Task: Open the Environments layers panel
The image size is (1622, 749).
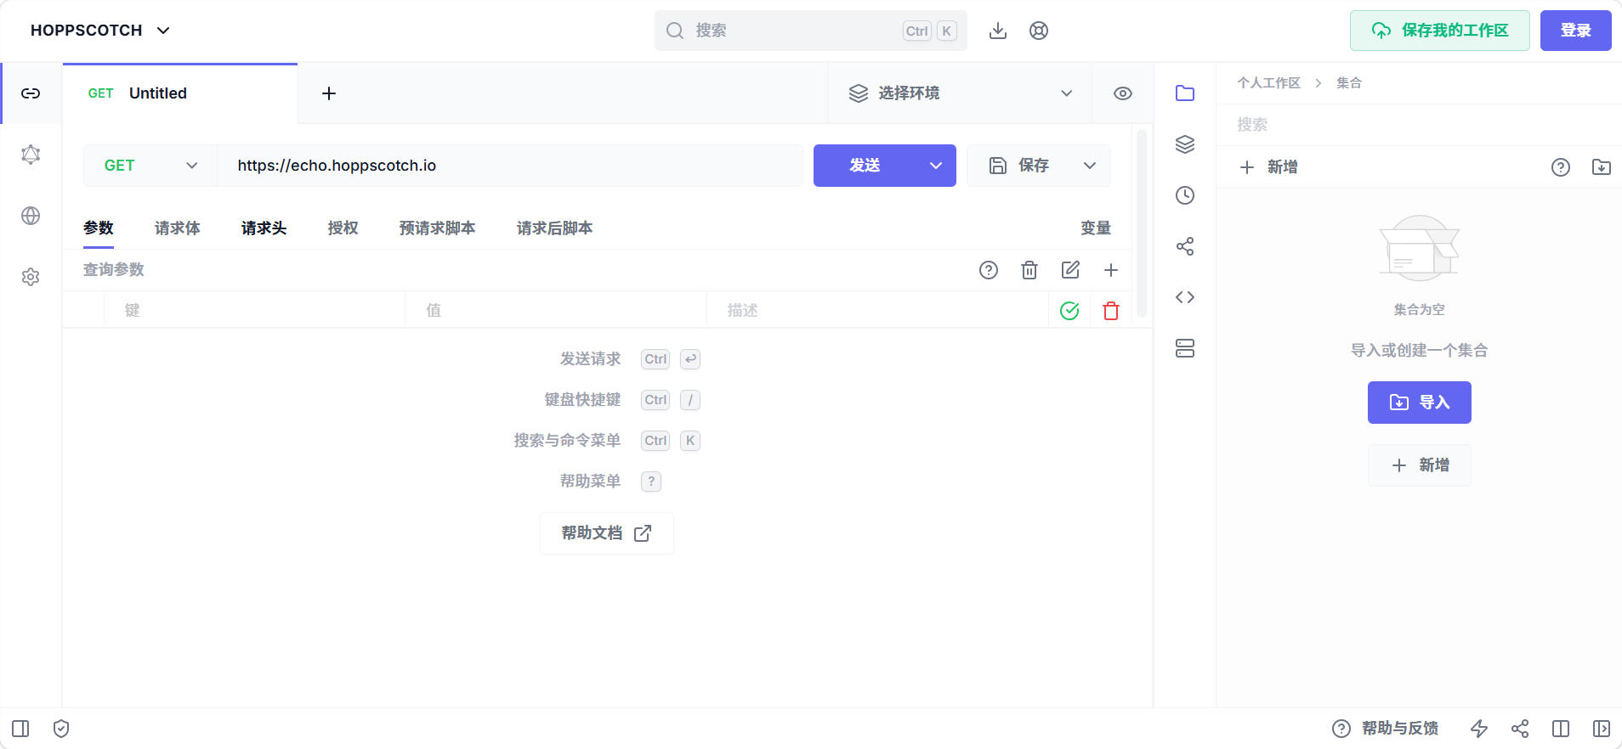Action: [1185, 144]
